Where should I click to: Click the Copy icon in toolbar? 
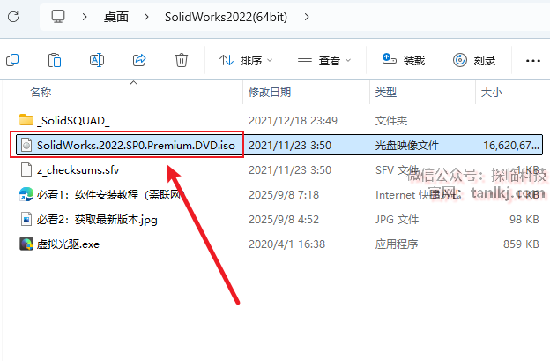click(x=12, y=60)
